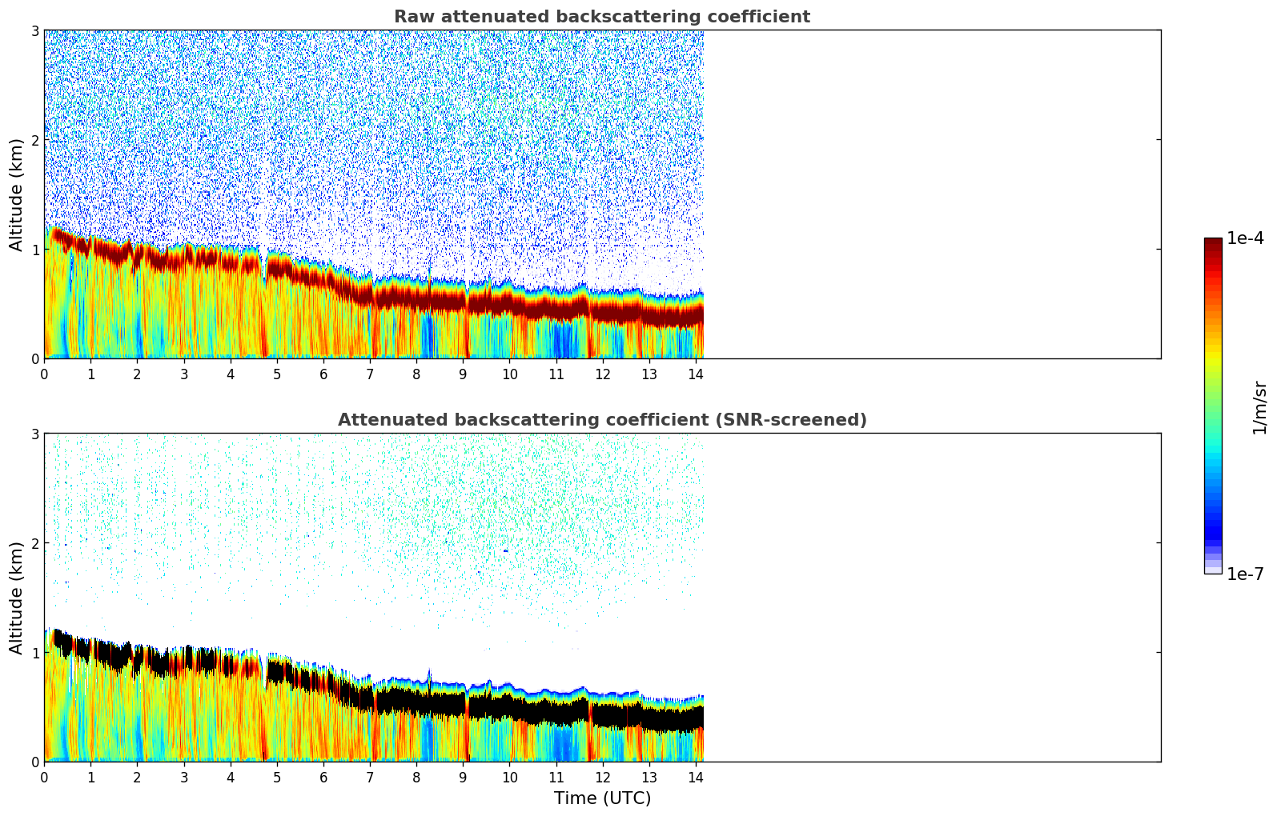Click time tick "7" under the top plot
Image resolution: width=1277 pixels, height=816 pixels.
[370, 374]
